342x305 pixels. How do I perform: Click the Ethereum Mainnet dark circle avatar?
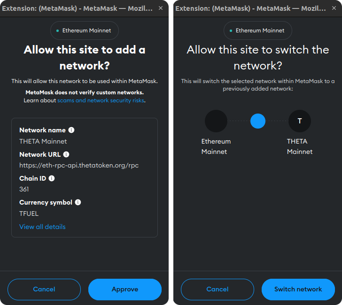216,121
